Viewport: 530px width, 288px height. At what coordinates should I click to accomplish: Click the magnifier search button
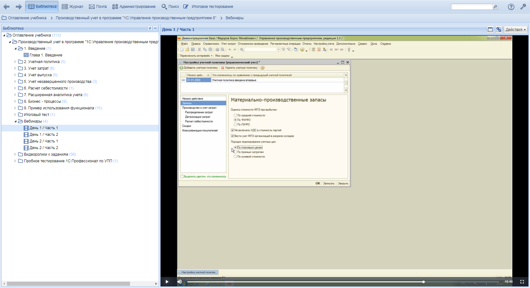495,7
